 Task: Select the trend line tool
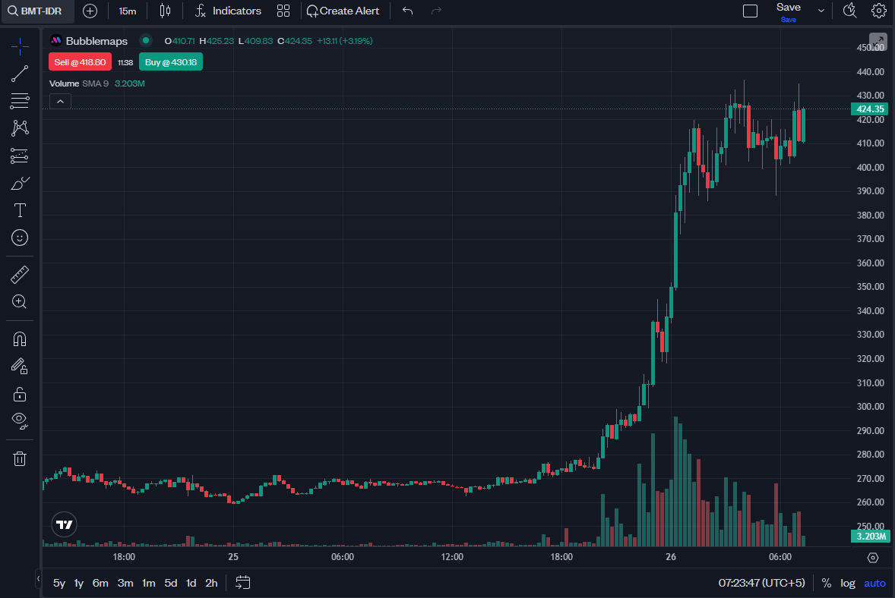tap(20, 74)
